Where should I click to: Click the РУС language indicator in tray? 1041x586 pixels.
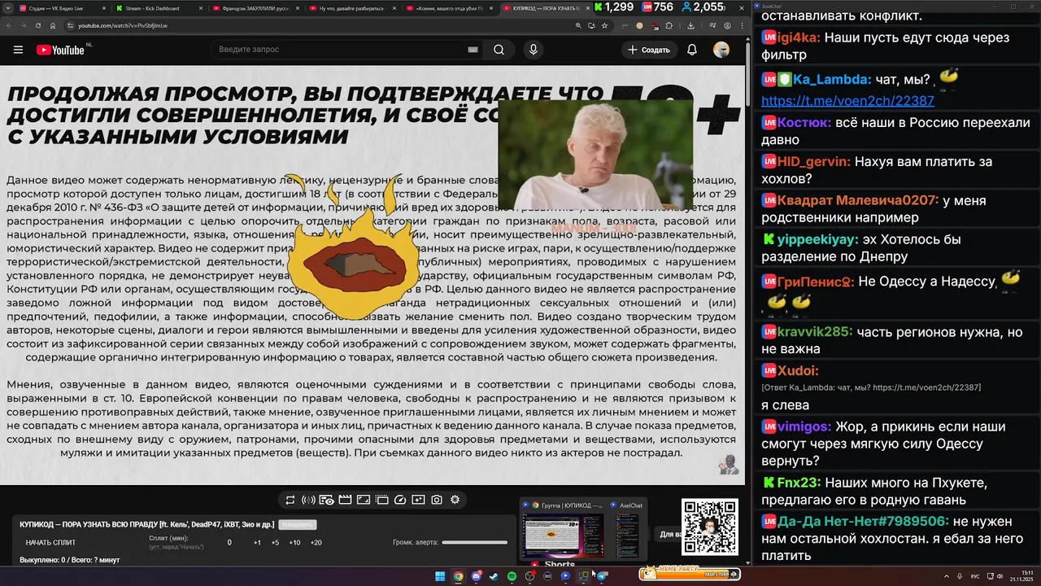(x=975, y=576)
